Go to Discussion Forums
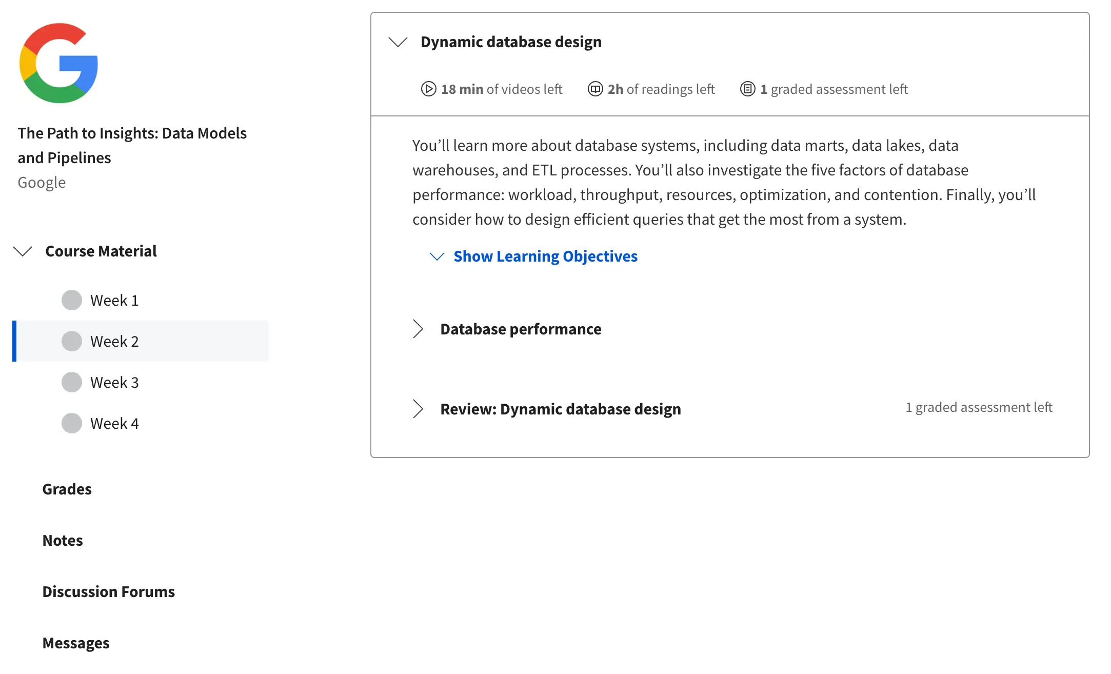1111x674 pixels. point(108,591)
